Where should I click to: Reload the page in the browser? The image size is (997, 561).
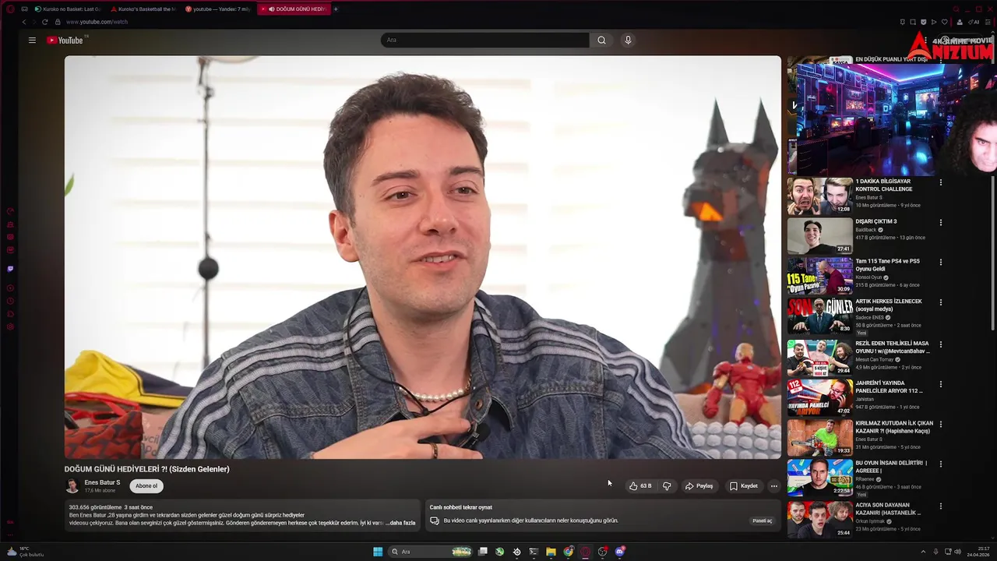click(x=44, y=22)
